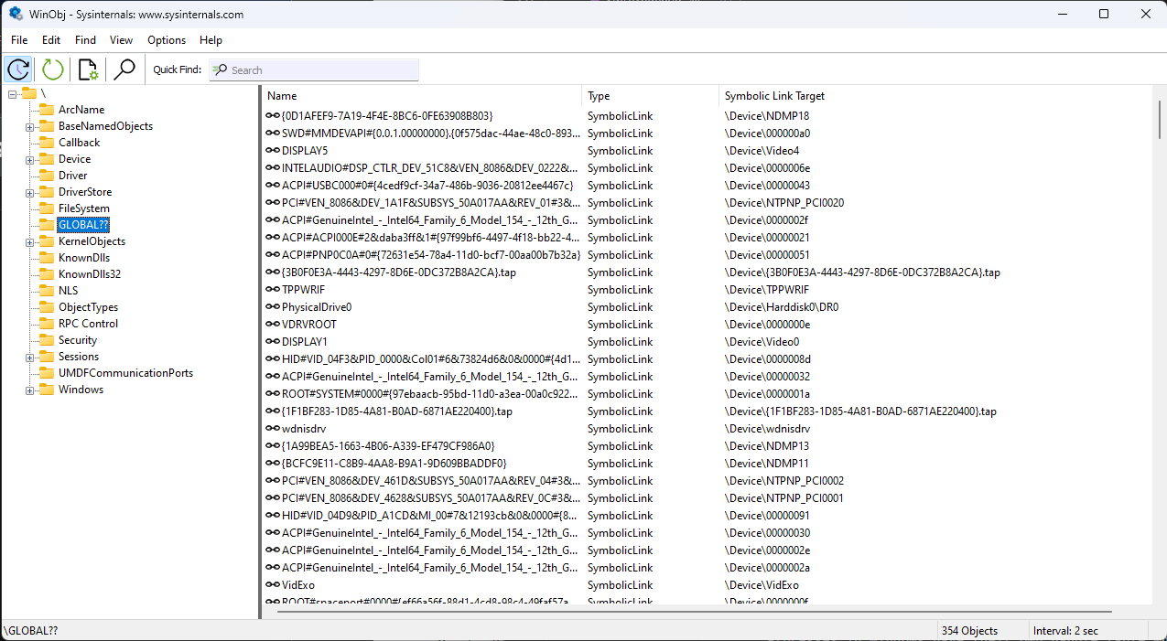Image resolution: width=1167 pixels, height=641 pixels.
Task: Click the Security folder icon
Action: click(x=47, y=340)
